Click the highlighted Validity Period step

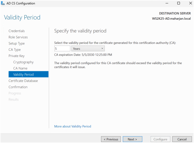point(23,74)
